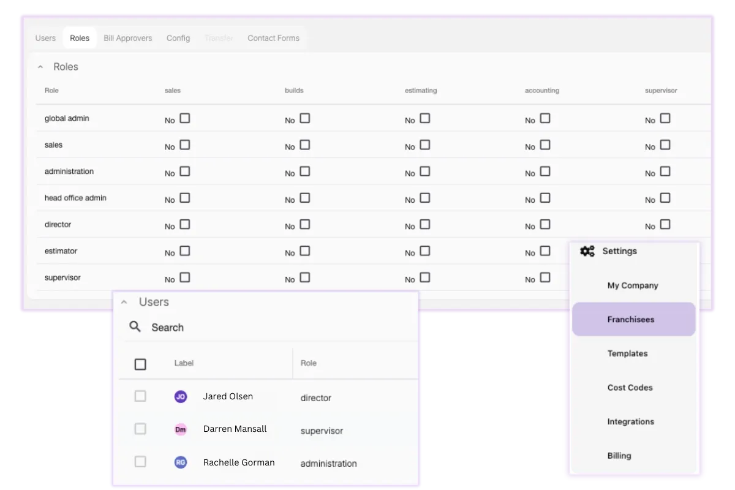Toggle builds checkbox for global admin role
Viewport: 735px width, 490px height.
point(305,118)
